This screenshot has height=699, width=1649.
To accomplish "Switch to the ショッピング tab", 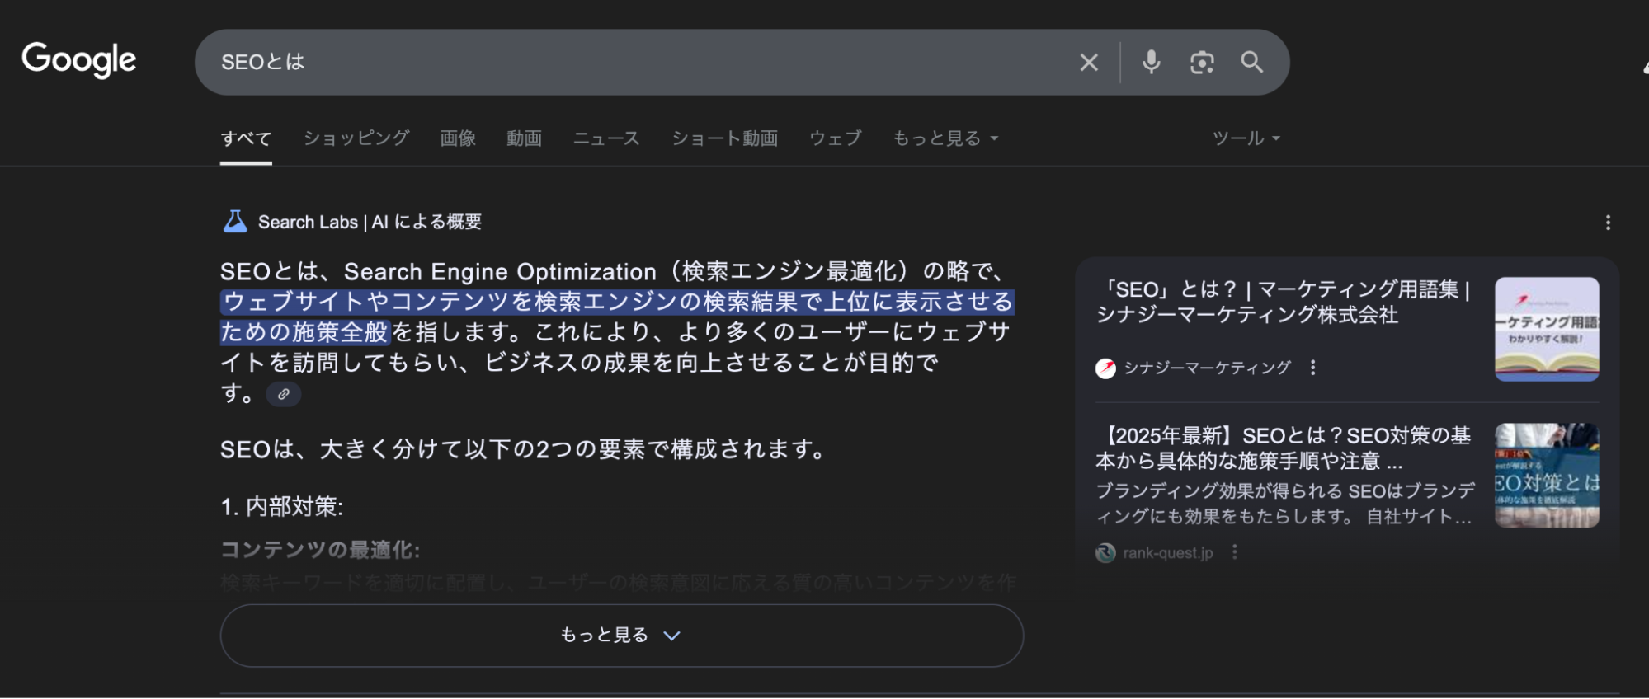I will (356, 138).
